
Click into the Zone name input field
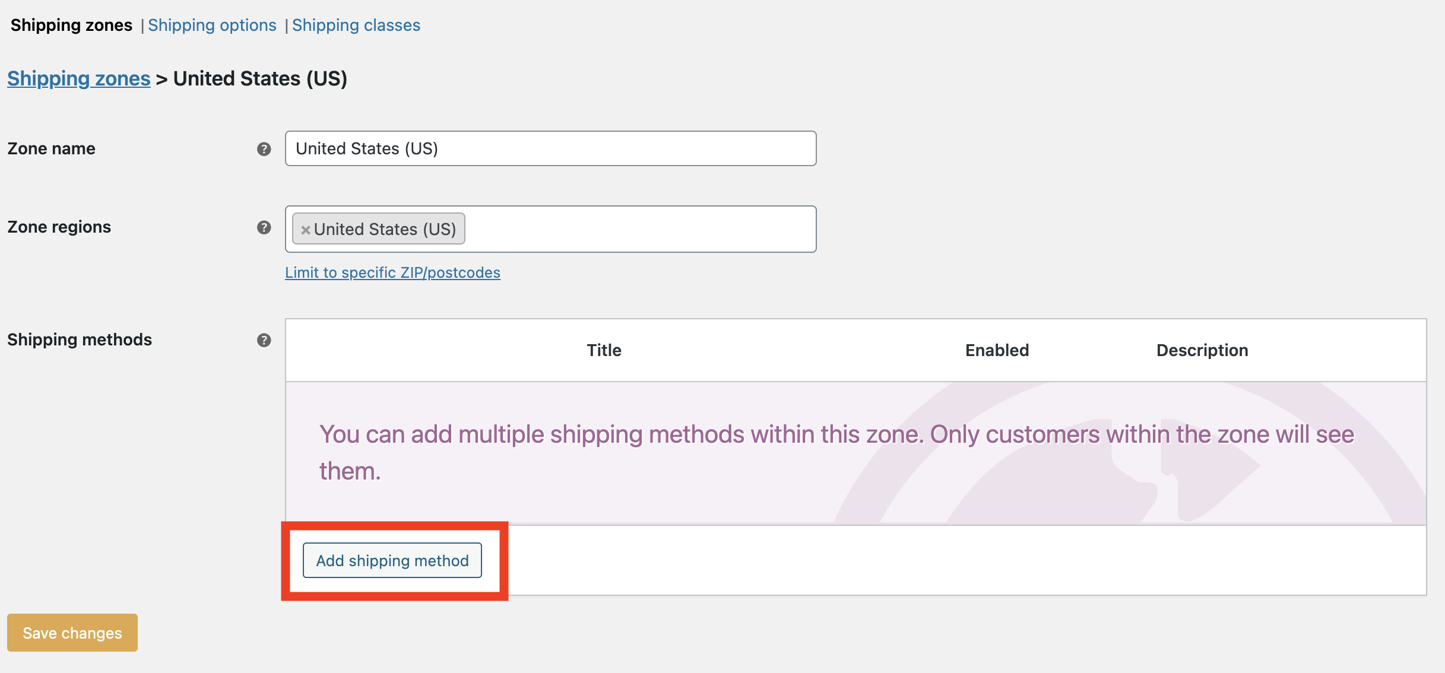tap(551, 148)
